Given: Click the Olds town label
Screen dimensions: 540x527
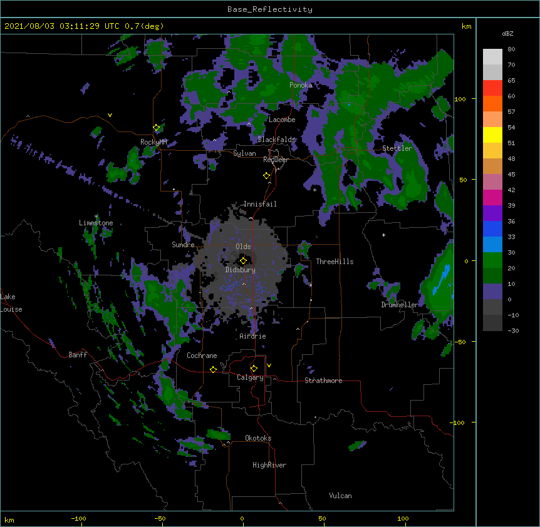Looking at the screenshot, I should point(243,247).
